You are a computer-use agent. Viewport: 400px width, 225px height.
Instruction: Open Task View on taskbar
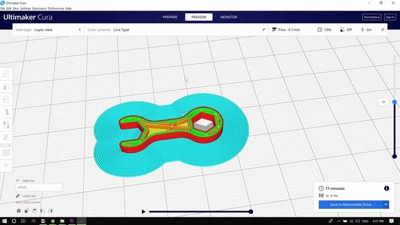[23, 221]
